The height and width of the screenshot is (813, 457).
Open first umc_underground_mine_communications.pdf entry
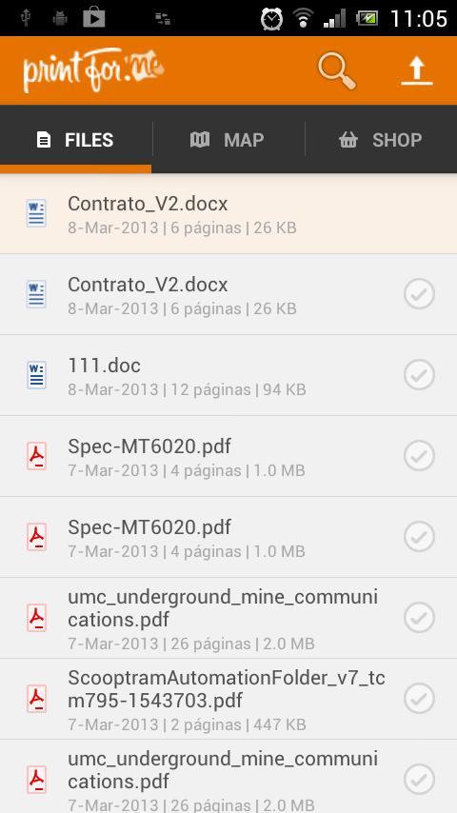click(x=228, y=618)
